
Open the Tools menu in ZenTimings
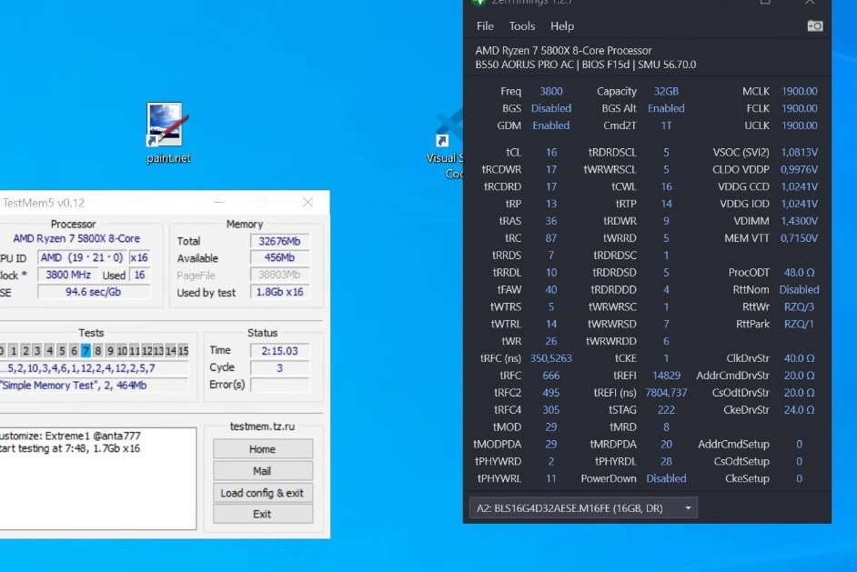pos(521,26)
